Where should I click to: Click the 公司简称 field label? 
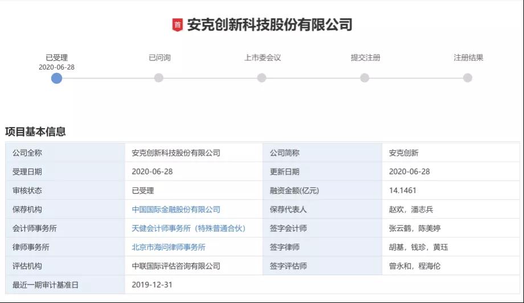coord(285,153)
